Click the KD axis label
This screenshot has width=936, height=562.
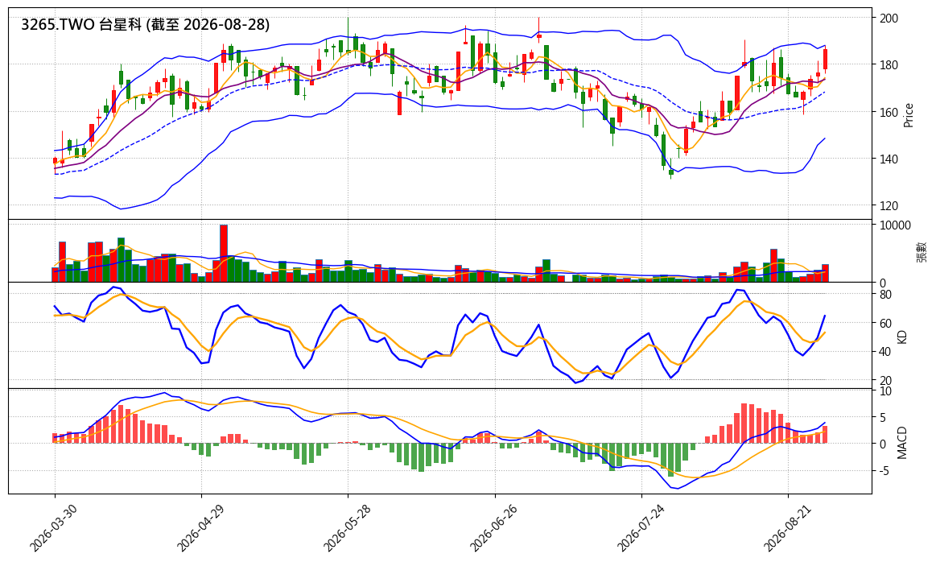point(902,337)
